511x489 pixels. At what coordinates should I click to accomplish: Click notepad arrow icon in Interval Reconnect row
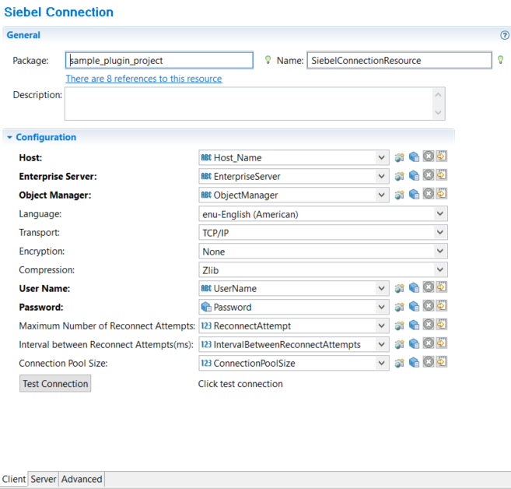pyautogui.click(x=442, y=343)
